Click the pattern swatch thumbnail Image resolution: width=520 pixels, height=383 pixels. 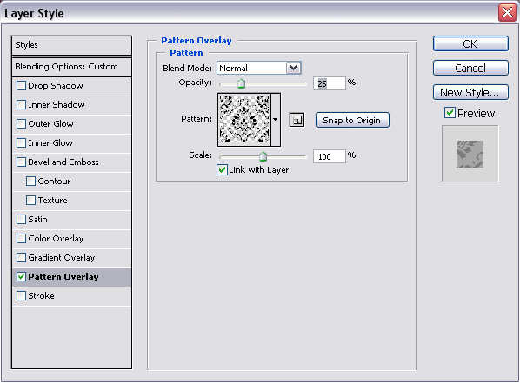pyautogui.click(x=244, y=120)
